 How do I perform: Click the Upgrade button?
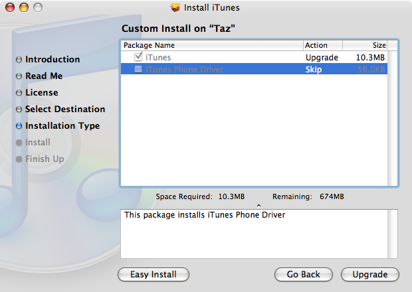coord(370,275)
